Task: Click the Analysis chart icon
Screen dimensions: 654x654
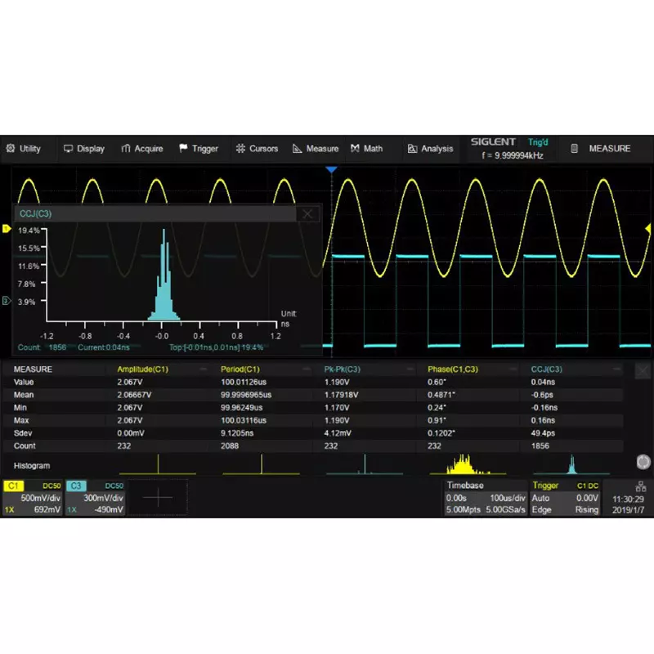Action: pyautogui.click(x=412, y=149)
